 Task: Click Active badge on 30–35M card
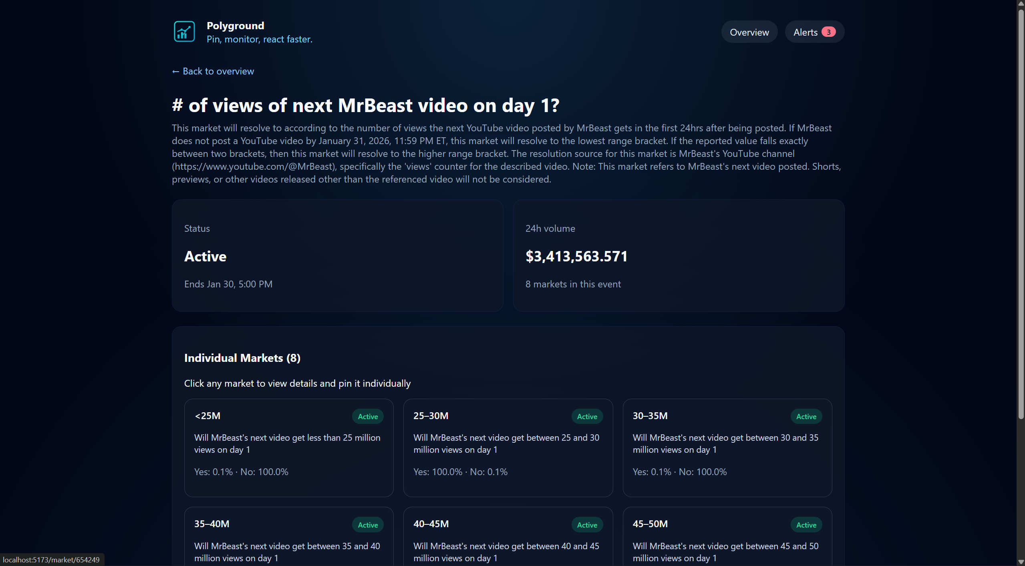tap(806, 416)
